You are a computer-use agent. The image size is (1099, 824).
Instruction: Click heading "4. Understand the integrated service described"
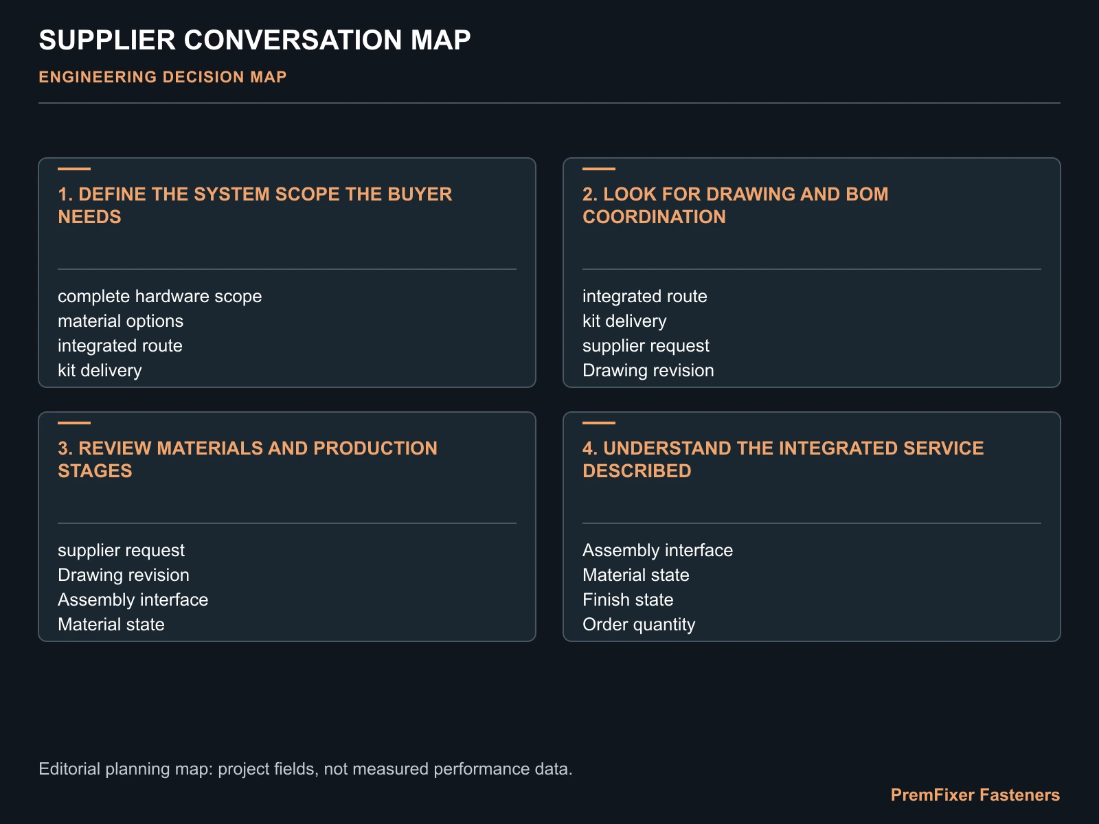[x=783, y=459]
